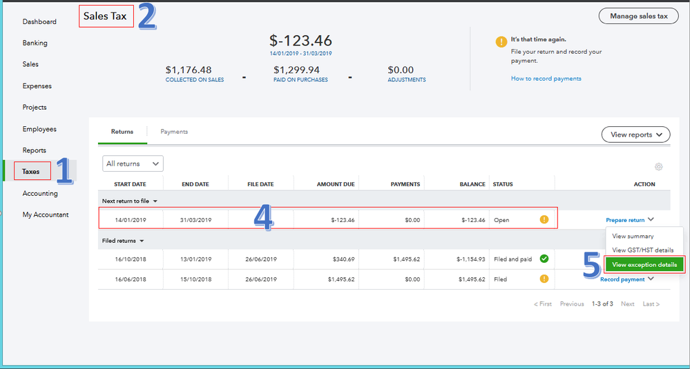Open the table settings gear icon
This screenshot has width=690, height=369.
[658, 166]
